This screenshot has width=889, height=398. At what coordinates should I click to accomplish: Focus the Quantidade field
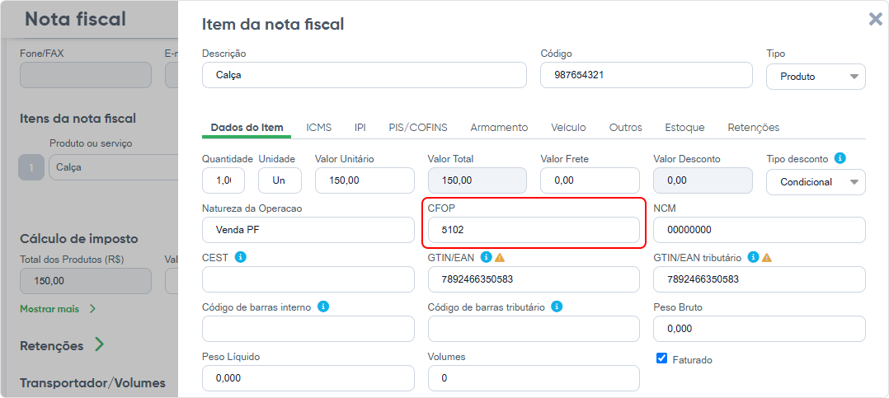(223, 180)
